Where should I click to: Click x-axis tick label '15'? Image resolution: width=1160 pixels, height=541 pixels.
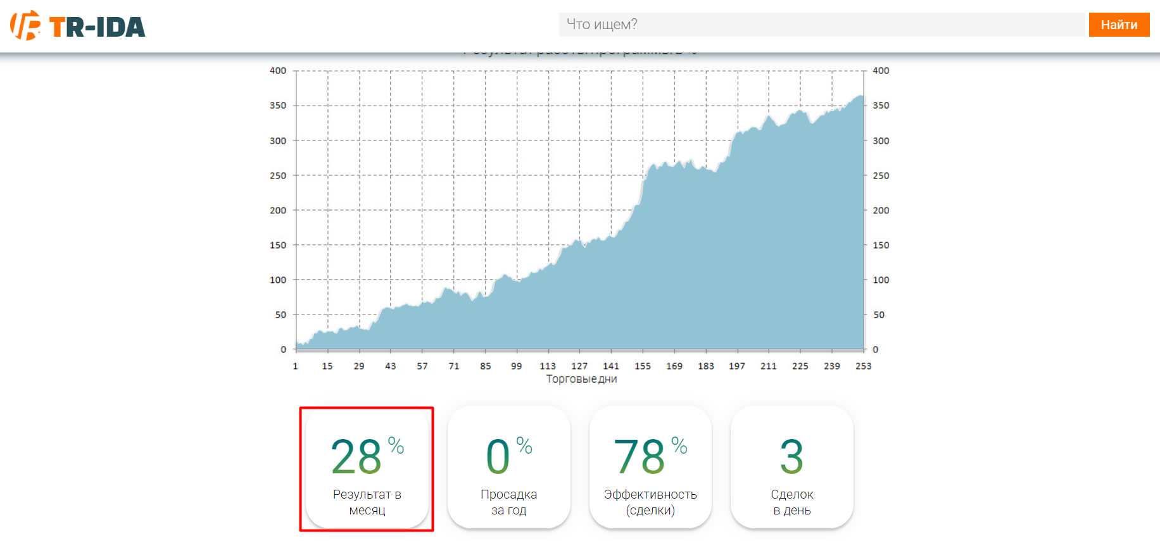327,366
